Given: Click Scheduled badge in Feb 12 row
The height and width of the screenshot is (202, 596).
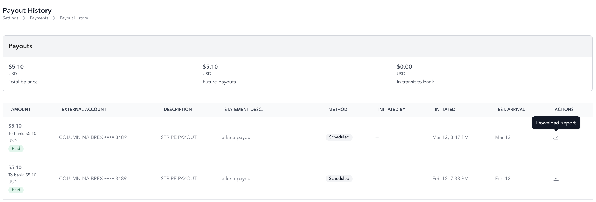Looking at the screenshot, I should (x=339, y=179).
